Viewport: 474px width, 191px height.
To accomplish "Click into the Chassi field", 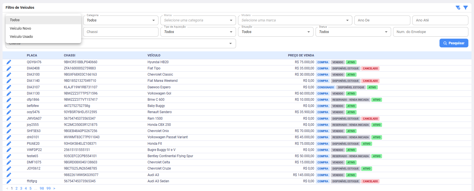I will (121, 32).
